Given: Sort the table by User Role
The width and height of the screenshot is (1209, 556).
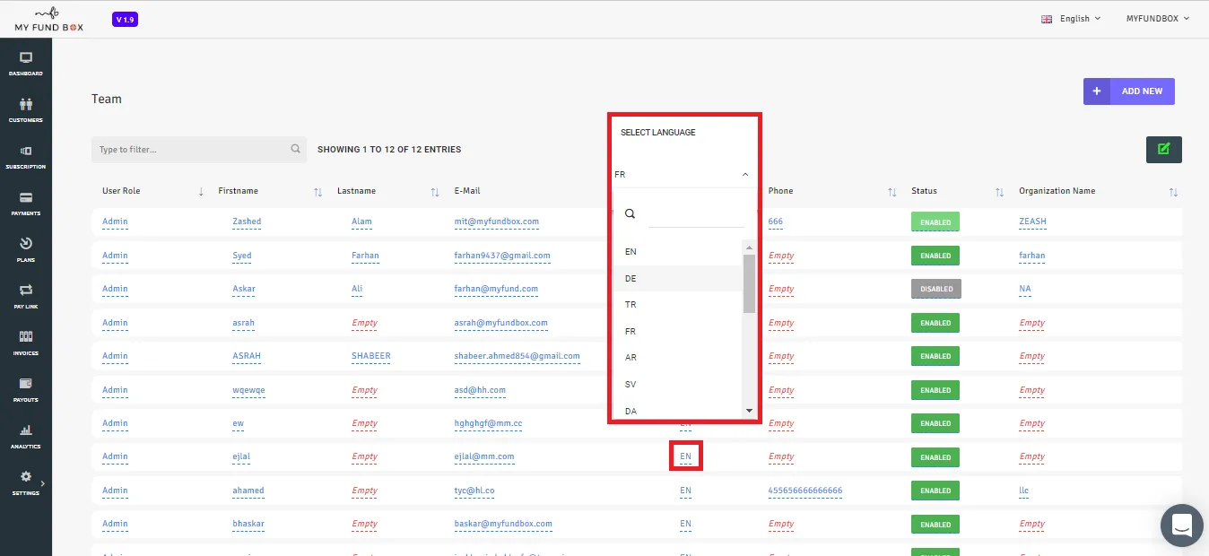Looking at the screenshot, I should [x=201, y=192].
